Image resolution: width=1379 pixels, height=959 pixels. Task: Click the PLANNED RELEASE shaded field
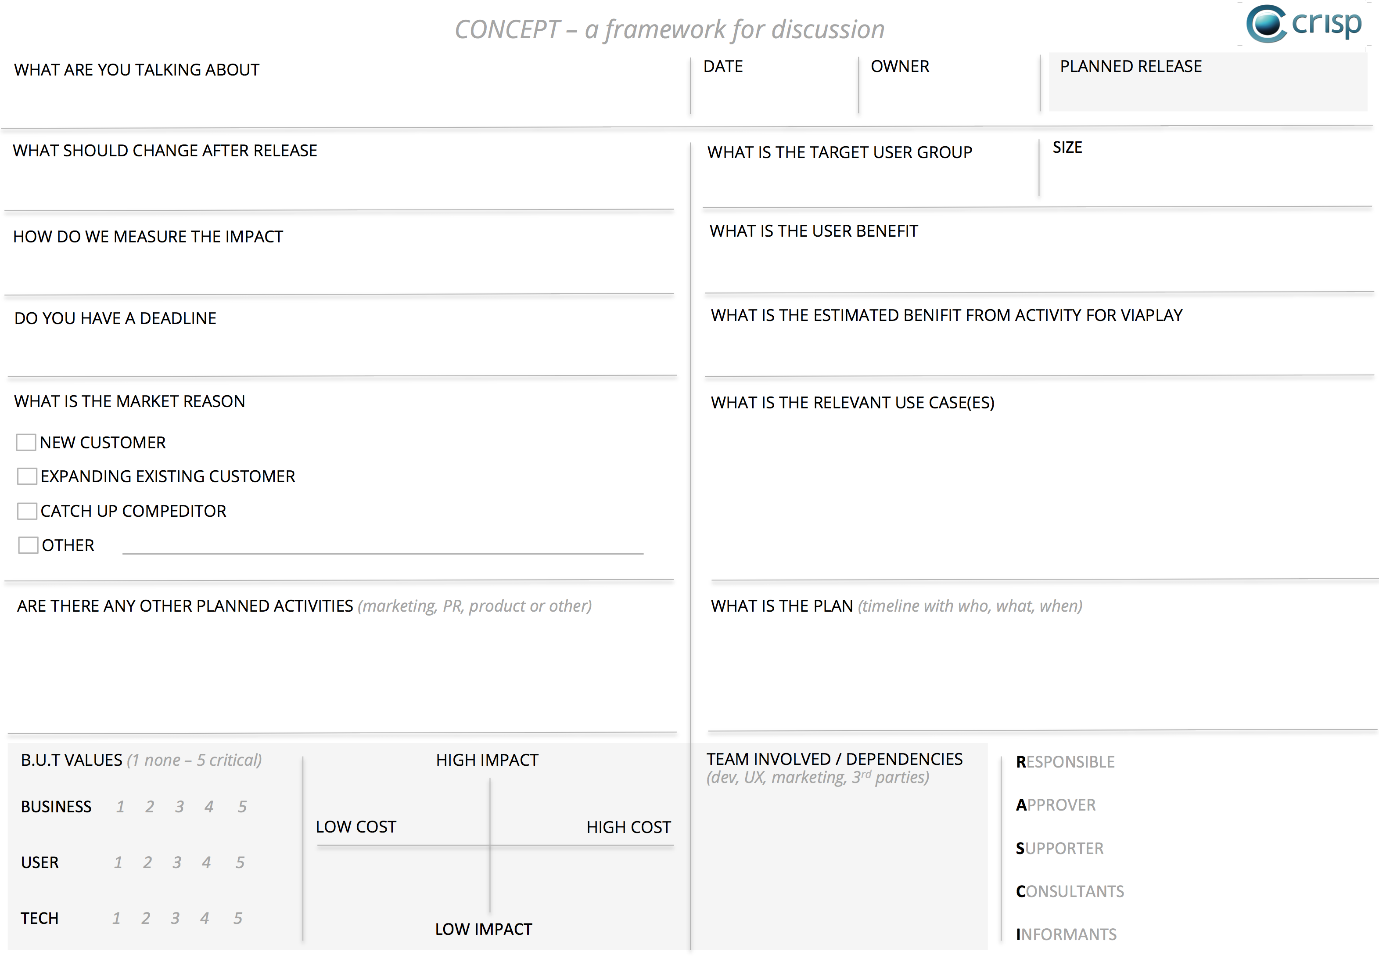pyautogui.click(x=1208, y=82)
